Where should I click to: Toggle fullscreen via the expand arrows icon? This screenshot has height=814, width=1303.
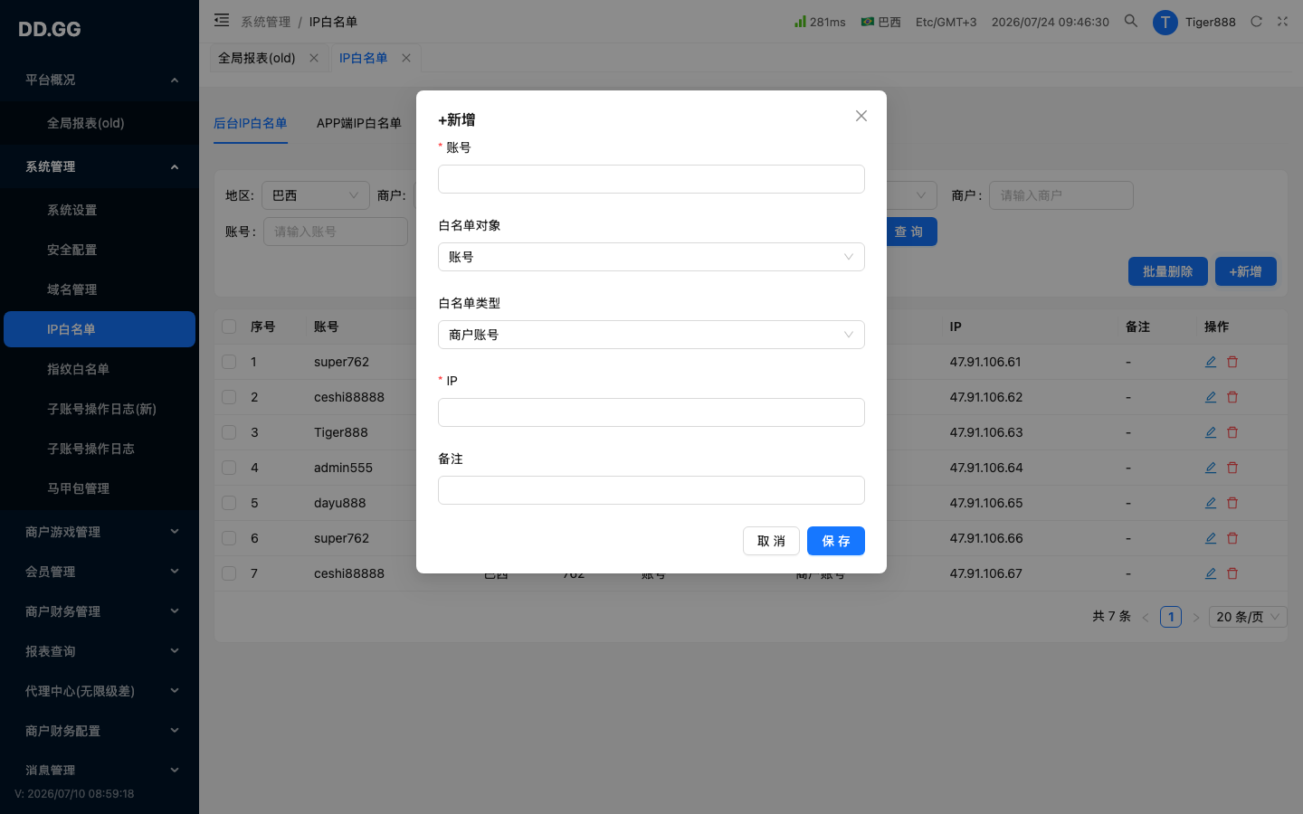click(1282, 21)
